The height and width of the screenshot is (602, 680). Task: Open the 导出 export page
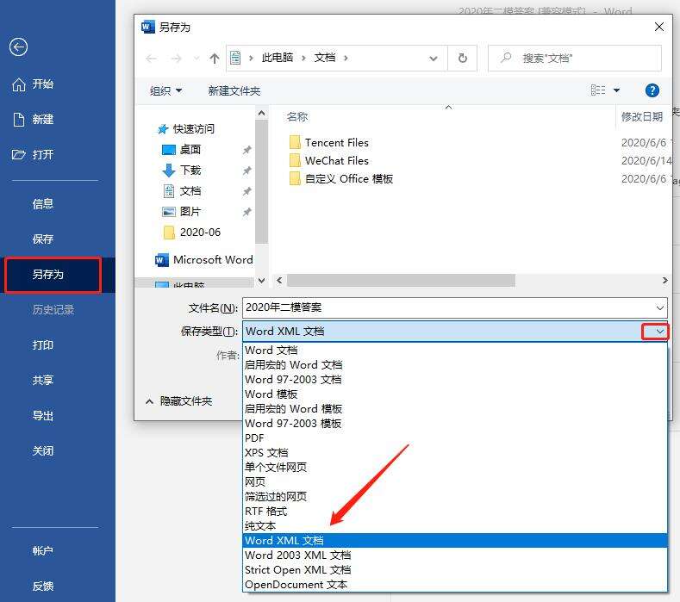pos(42,416)
